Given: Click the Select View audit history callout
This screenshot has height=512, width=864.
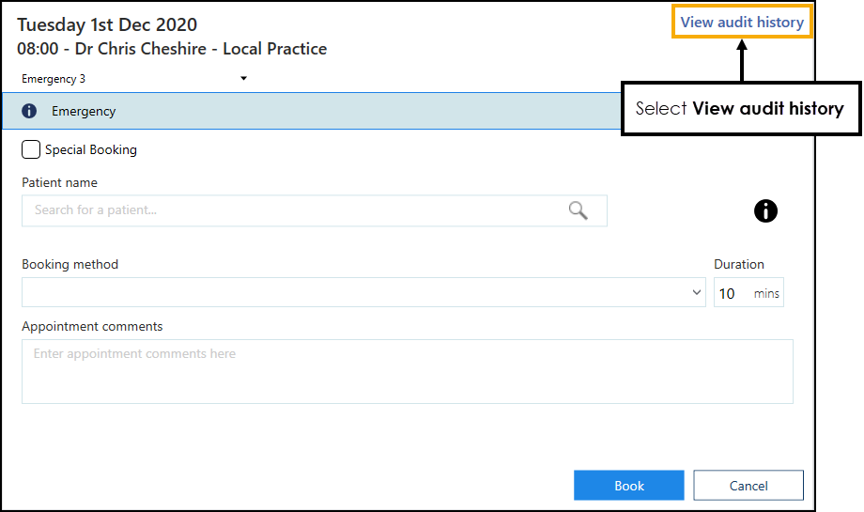Looking at the screenshot, I should coord(739,109).
